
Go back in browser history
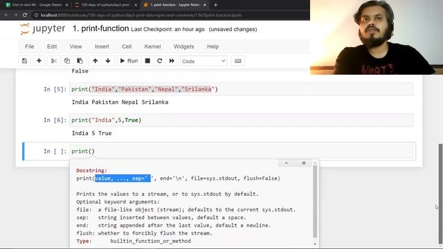click(x=6, y=15)
